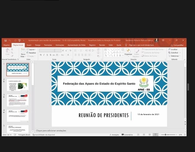195x152 pixels.
Task: Click the Novo Slide button
Action: 23,53
